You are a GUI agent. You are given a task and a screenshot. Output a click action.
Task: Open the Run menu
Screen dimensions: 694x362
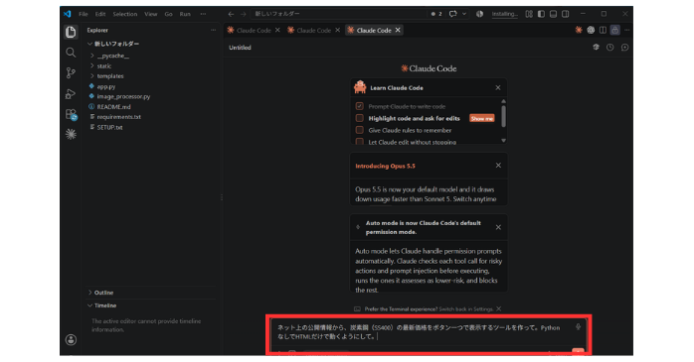185,14
